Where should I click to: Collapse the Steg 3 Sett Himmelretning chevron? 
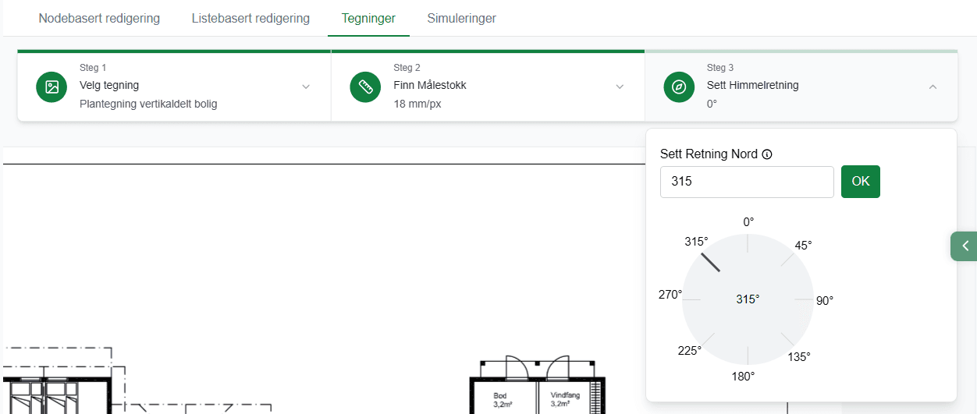(933, 87)
